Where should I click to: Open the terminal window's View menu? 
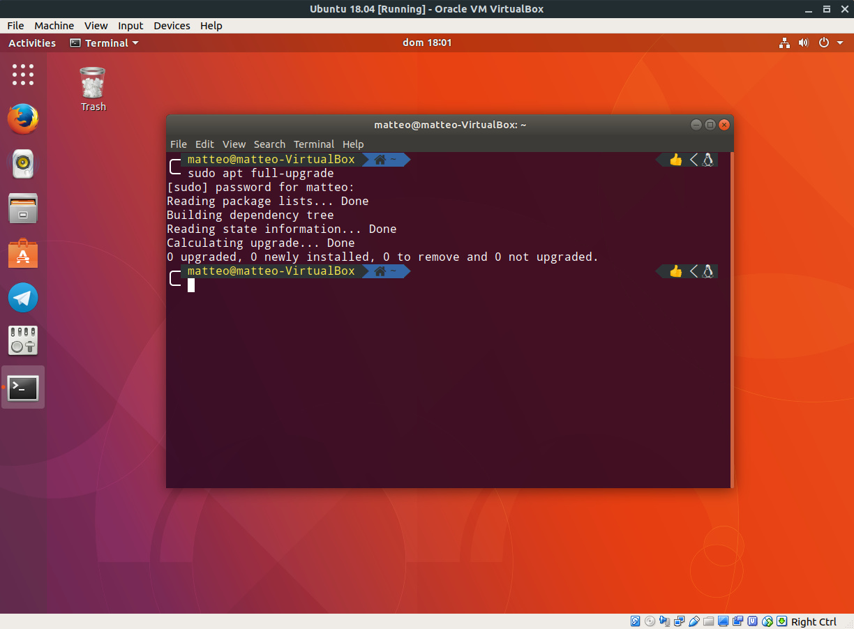click(234, 144)
